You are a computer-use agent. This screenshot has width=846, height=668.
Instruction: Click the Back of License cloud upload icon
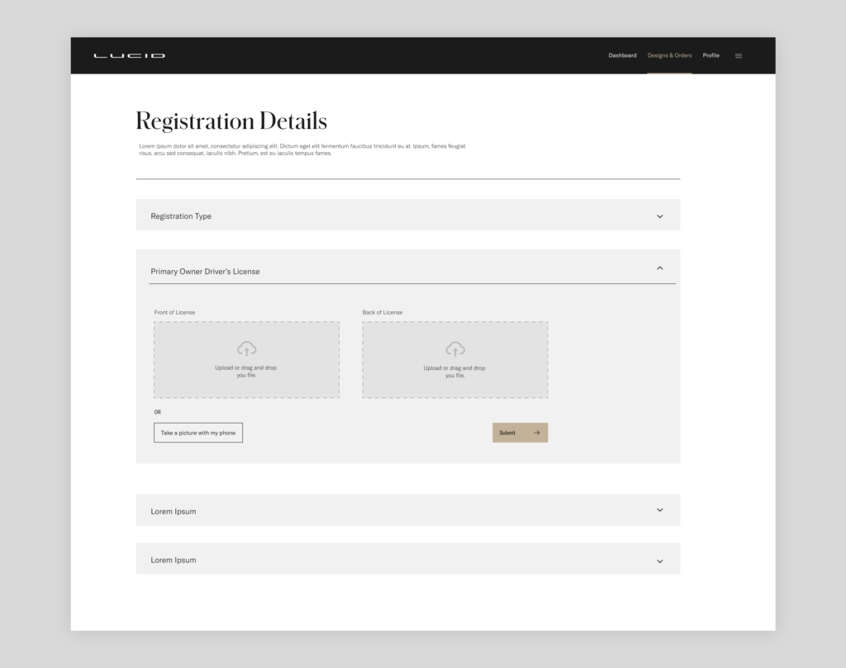[455, 348]
